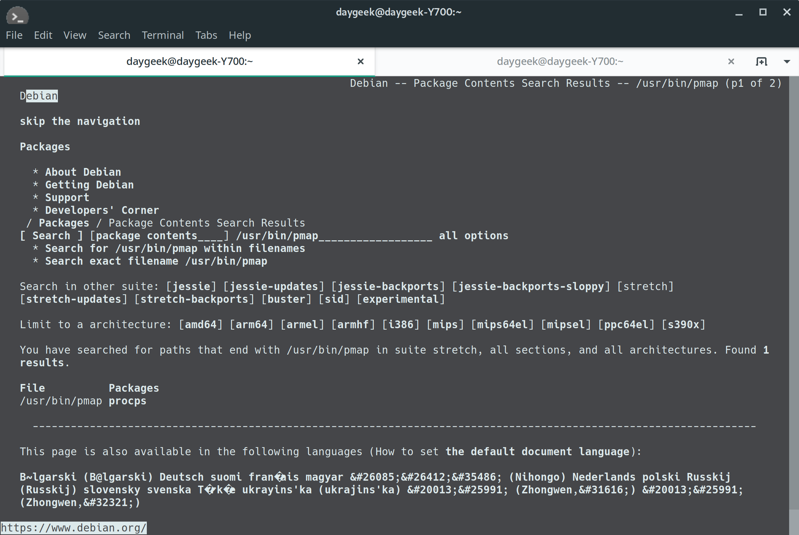Select the experimental suite link
This screenshot has width=799, height=535.
[401, 299]
